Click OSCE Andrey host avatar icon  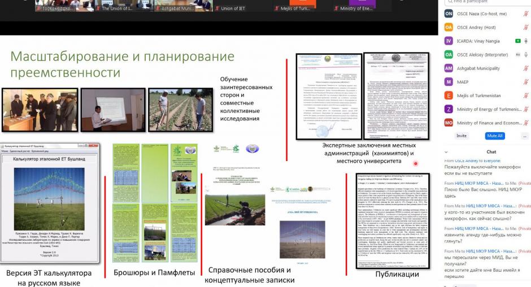pos(449,28)
